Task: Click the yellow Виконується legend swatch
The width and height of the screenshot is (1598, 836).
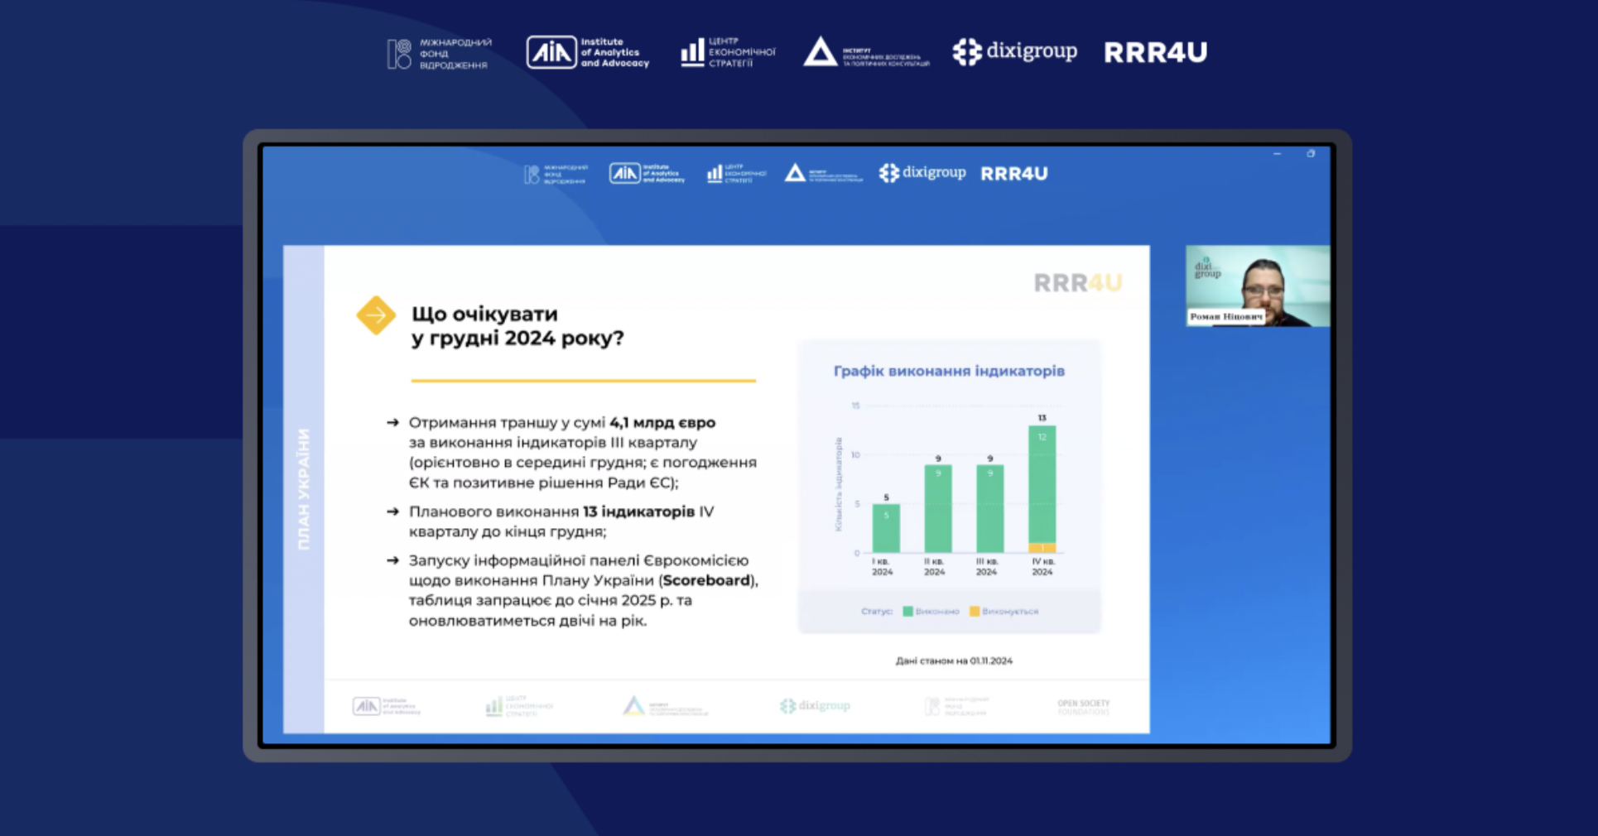Action: 975,612
